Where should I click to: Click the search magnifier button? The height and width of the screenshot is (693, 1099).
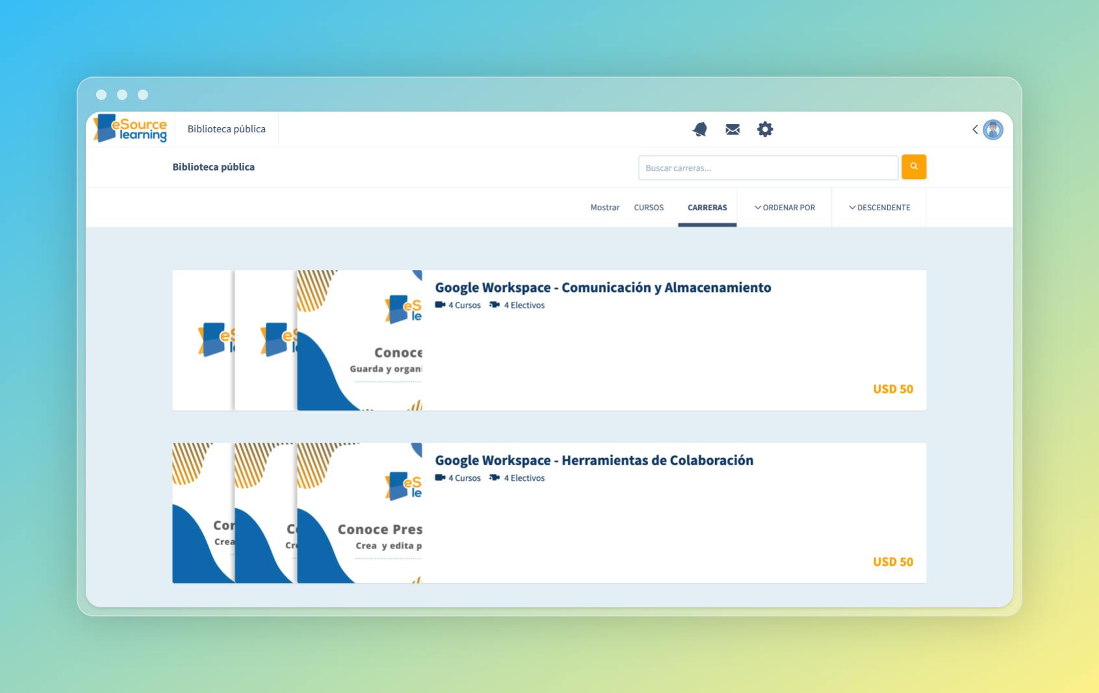pos(914,167)
